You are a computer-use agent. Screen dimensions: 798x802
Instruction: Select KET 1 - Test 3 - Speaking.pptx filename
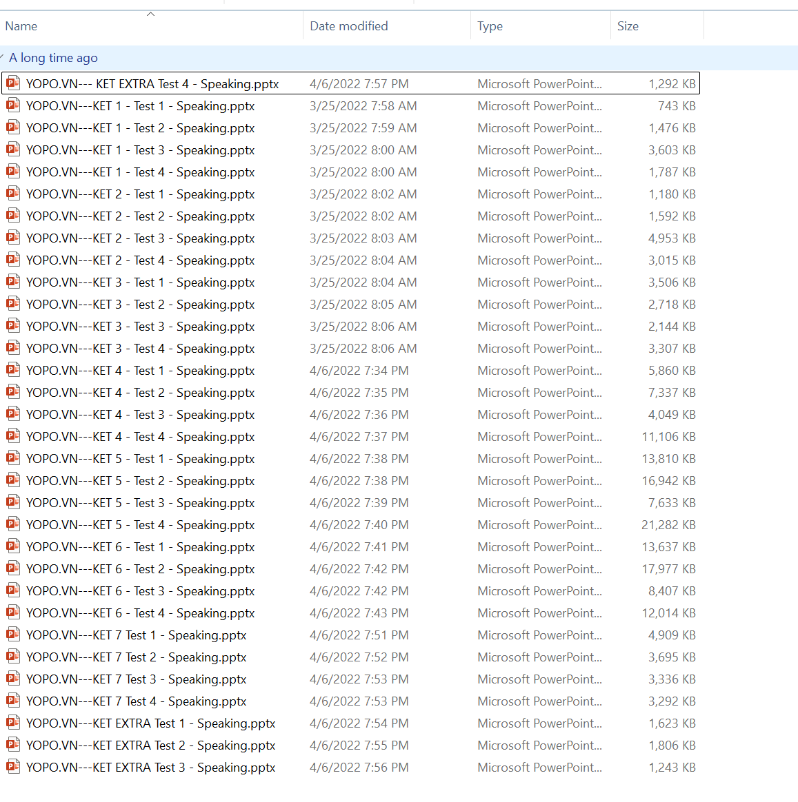click(140, 150)
